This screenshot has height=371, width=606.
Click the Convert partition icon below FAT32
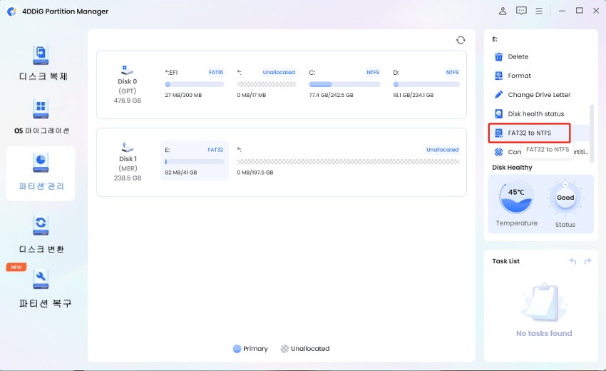pos(498,152)
